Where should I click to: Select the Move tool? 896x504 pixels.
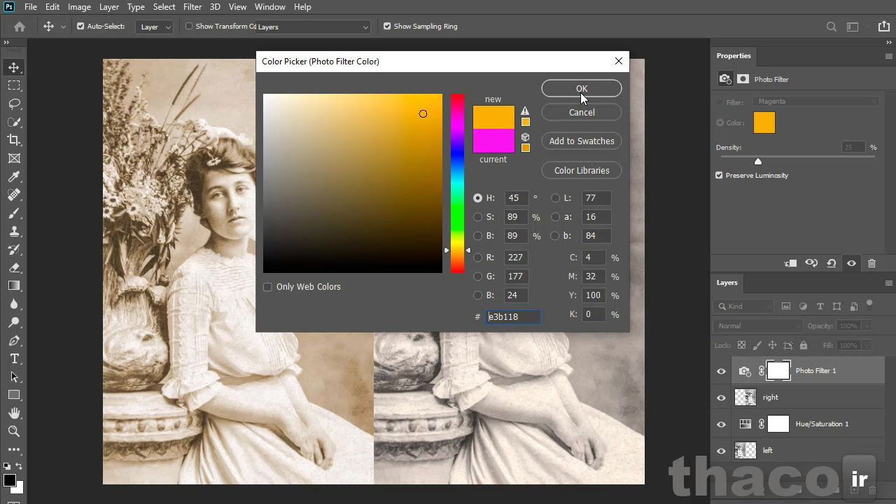coord(14,67)
